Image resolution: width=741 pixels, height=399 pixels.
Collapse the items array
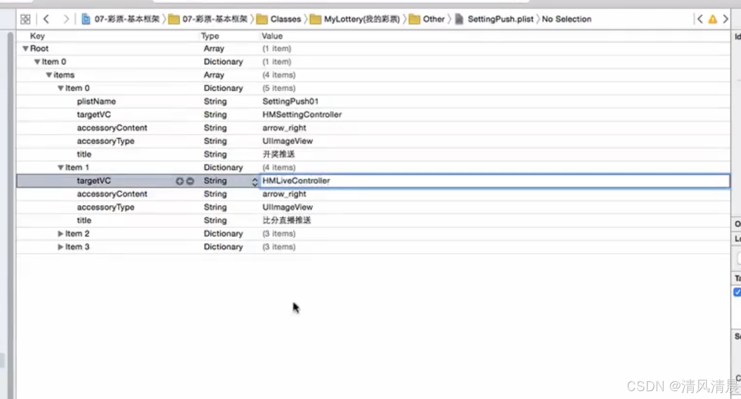click(49, 75)
